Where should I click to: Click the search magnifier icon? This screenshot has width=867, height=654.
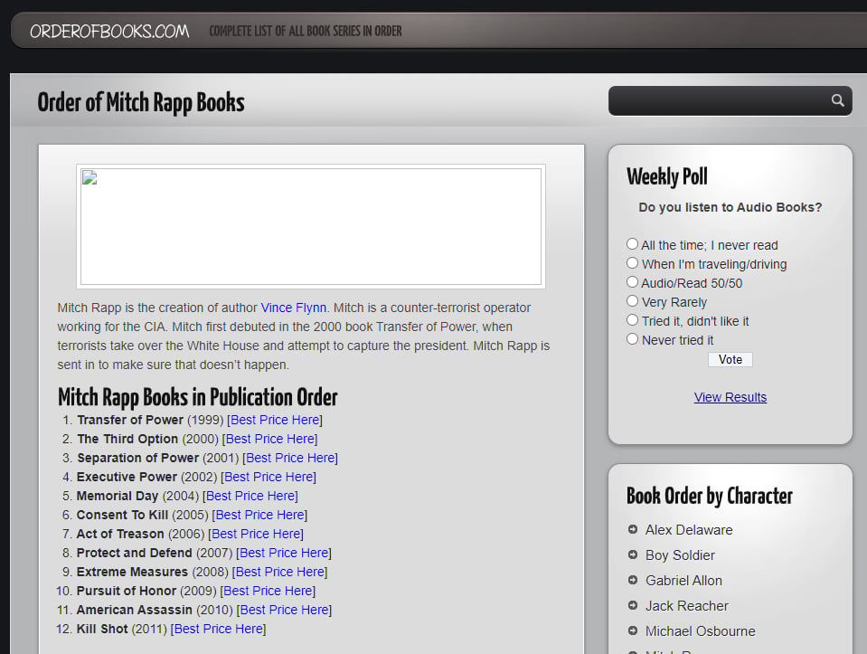(838, 100)
